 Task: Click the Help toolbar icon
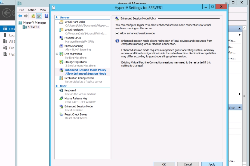46,16
